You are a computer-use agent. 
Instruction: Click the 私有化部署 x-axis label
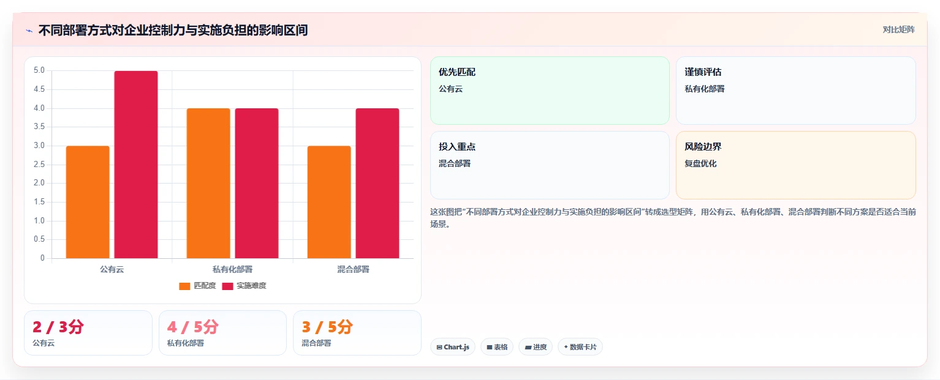232,269
